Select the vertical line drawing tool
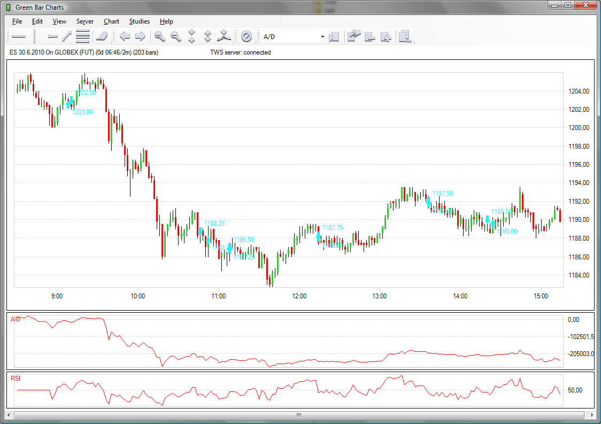This screenshot has height=424, width=601. [35, 36]
